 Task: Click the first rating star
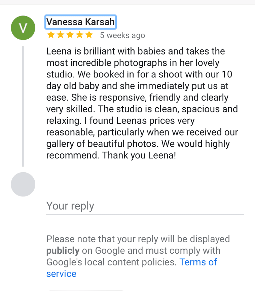[x=51, y=35]
